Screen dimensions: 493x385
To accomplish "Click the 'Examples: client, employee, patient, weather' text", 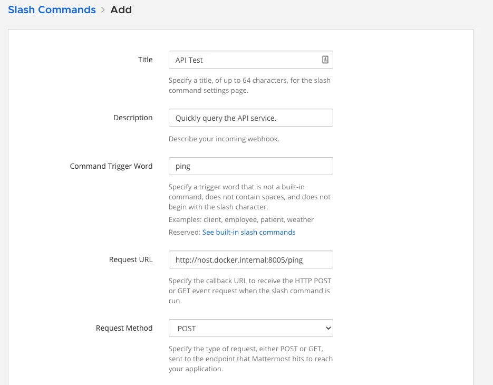I will coord(241,219).
